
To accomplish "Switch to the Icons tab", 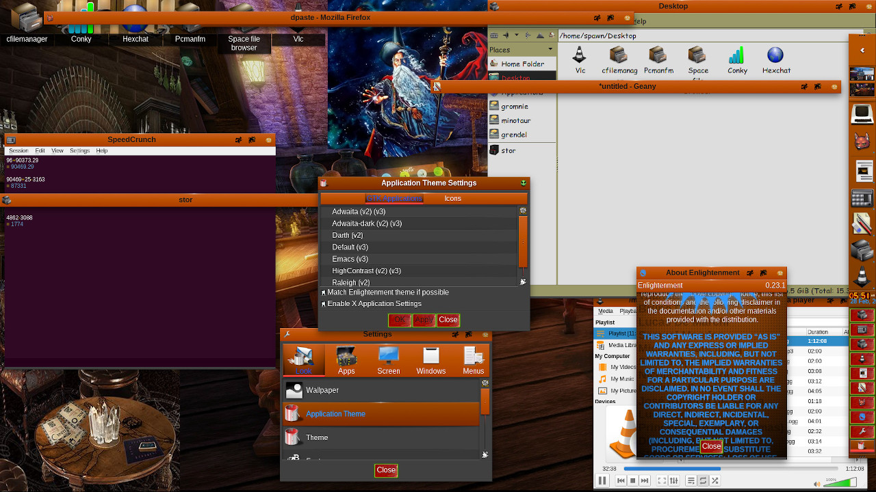I will [452, 198].
